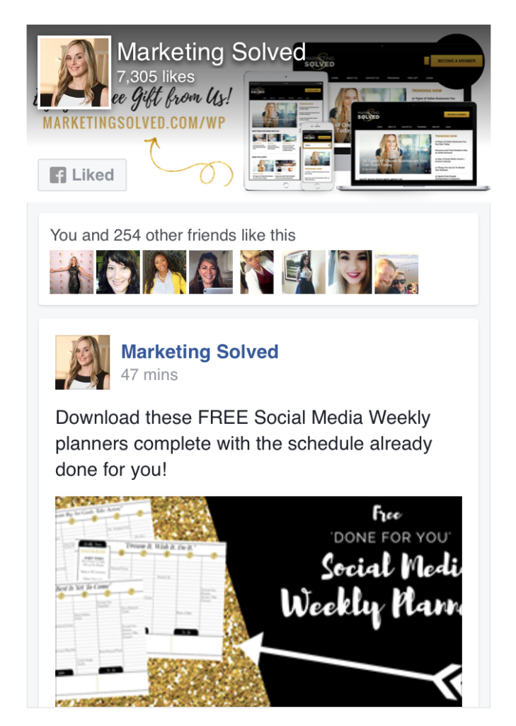Image resolution: width=516 pixels, height=726 pixels.
Task: Select friend photo of woman standing near painting
Action: [x=304, y=272]
